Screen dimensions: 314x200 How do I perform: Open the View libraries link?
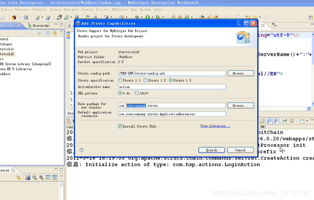215,126
